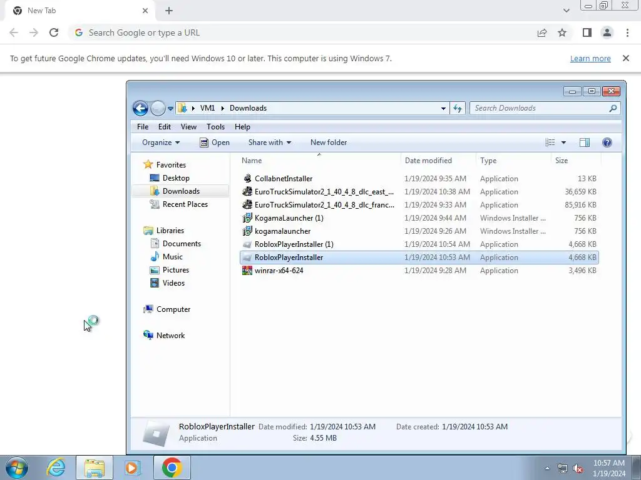Bookmark this tab with the star icon
The width and height of the screenshot is (641, 480).
pos(562,32)
